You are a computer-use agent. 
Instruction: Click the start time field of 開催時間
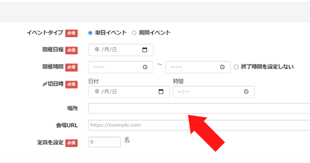120,67
